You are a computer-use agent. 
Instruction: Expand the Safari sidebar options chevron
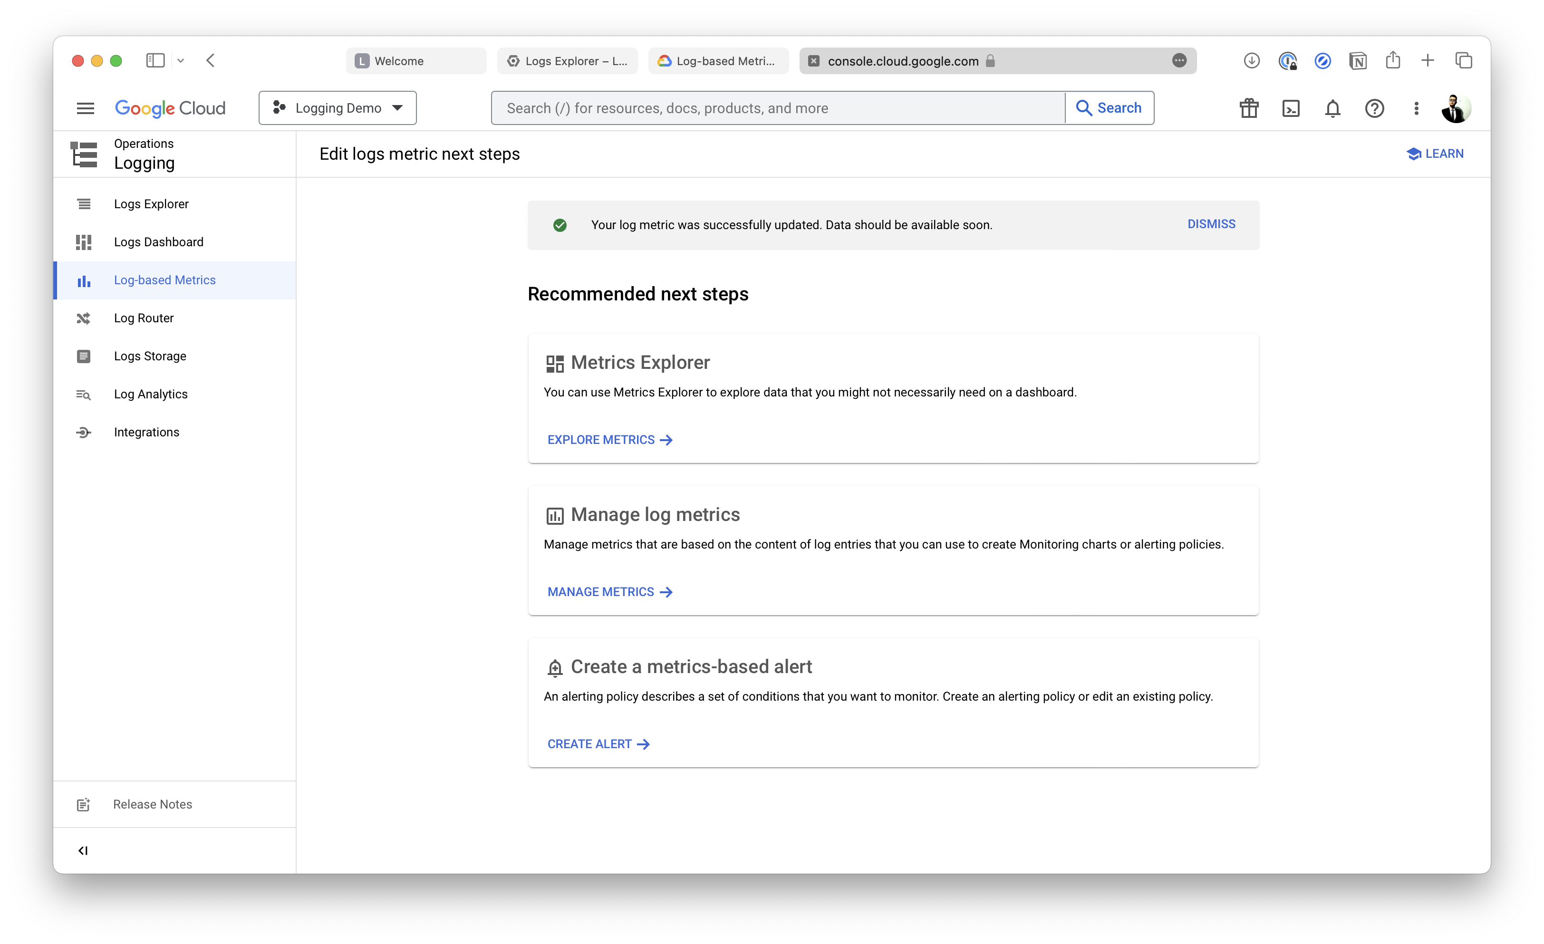pos(181,61)
